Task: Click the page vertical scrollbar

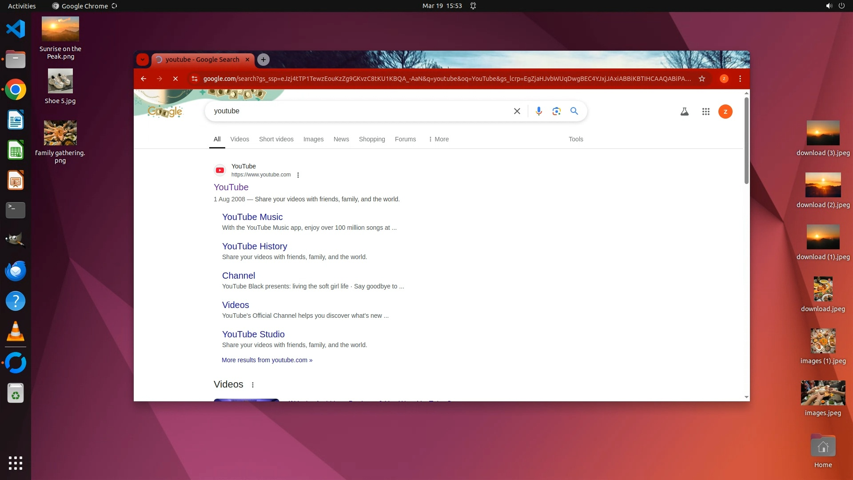Action: (746, 140)
